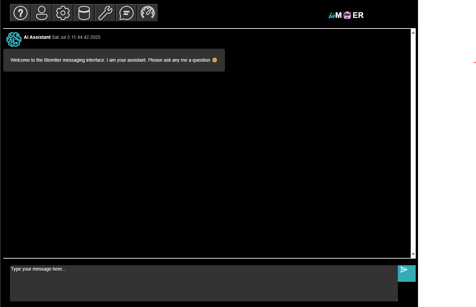Open the chat bubble messaging icon

tap(127, 13)
